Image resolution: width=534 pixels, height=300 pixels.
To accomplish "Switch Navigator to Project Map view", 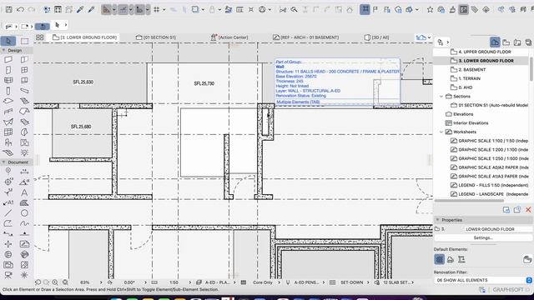I will click(x=495, y=42).
